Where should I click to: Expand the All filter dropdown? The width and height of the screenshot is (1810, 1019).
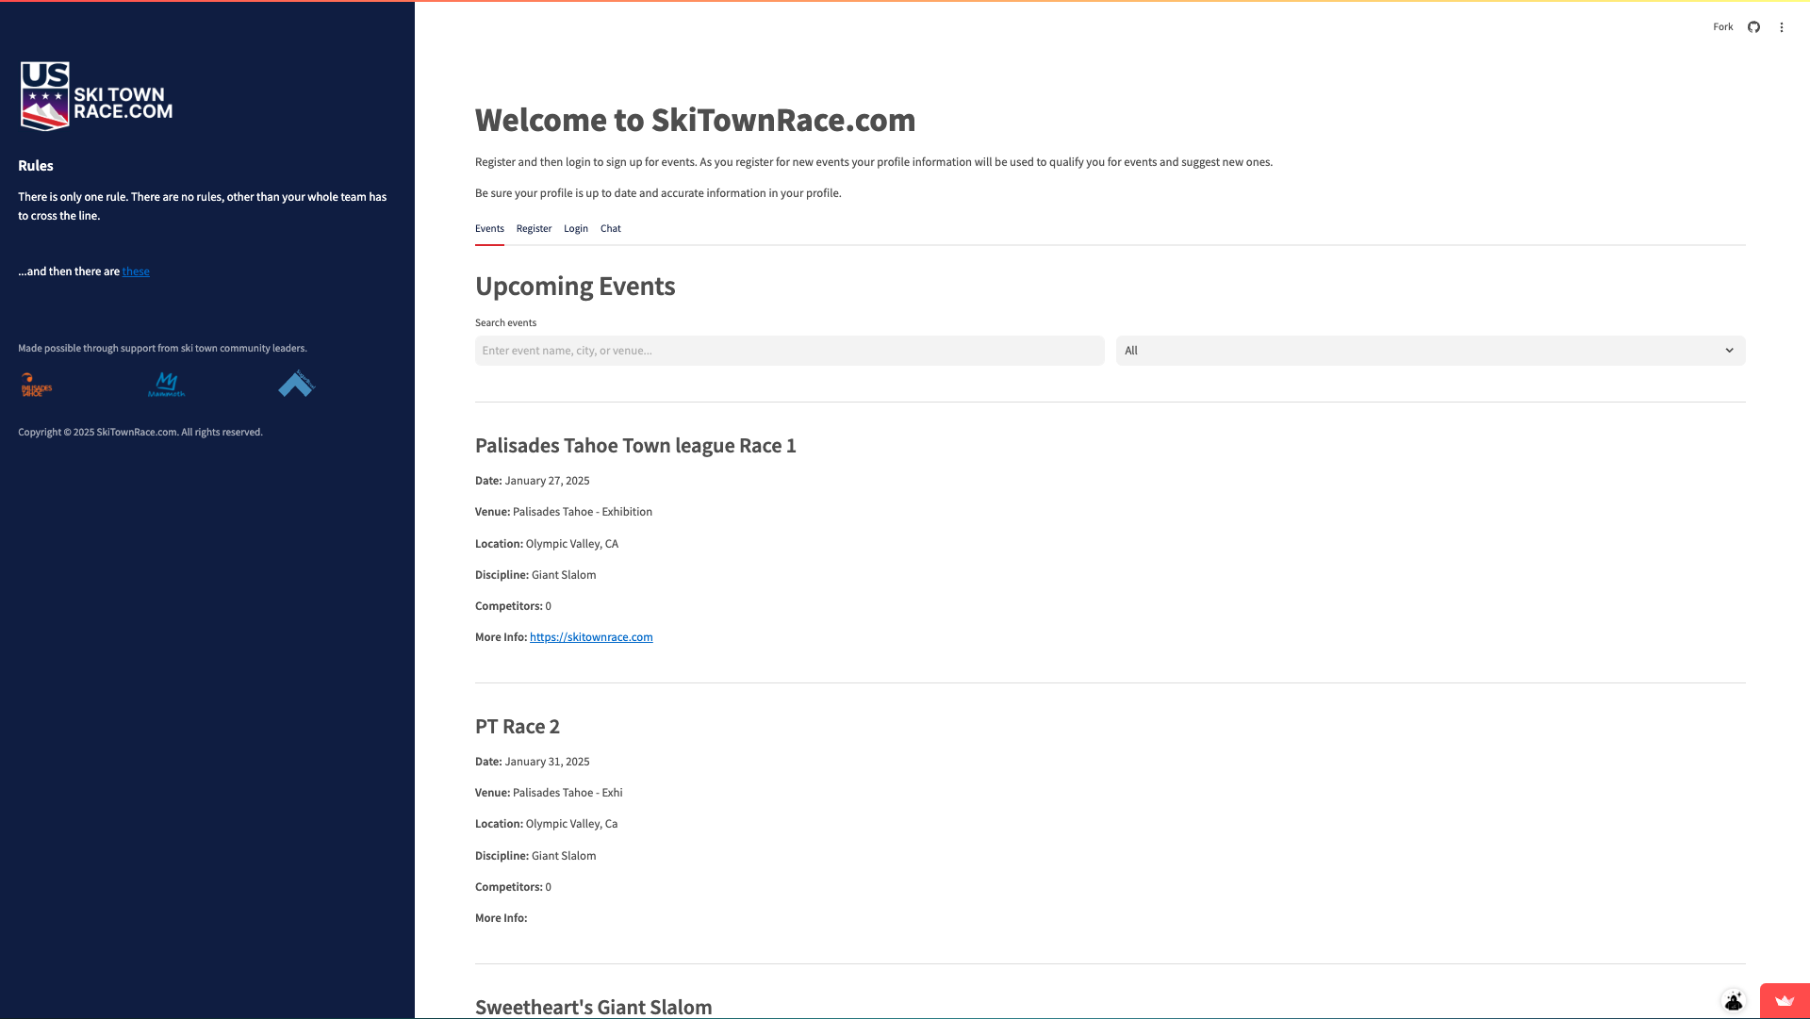click(1414, 351)
